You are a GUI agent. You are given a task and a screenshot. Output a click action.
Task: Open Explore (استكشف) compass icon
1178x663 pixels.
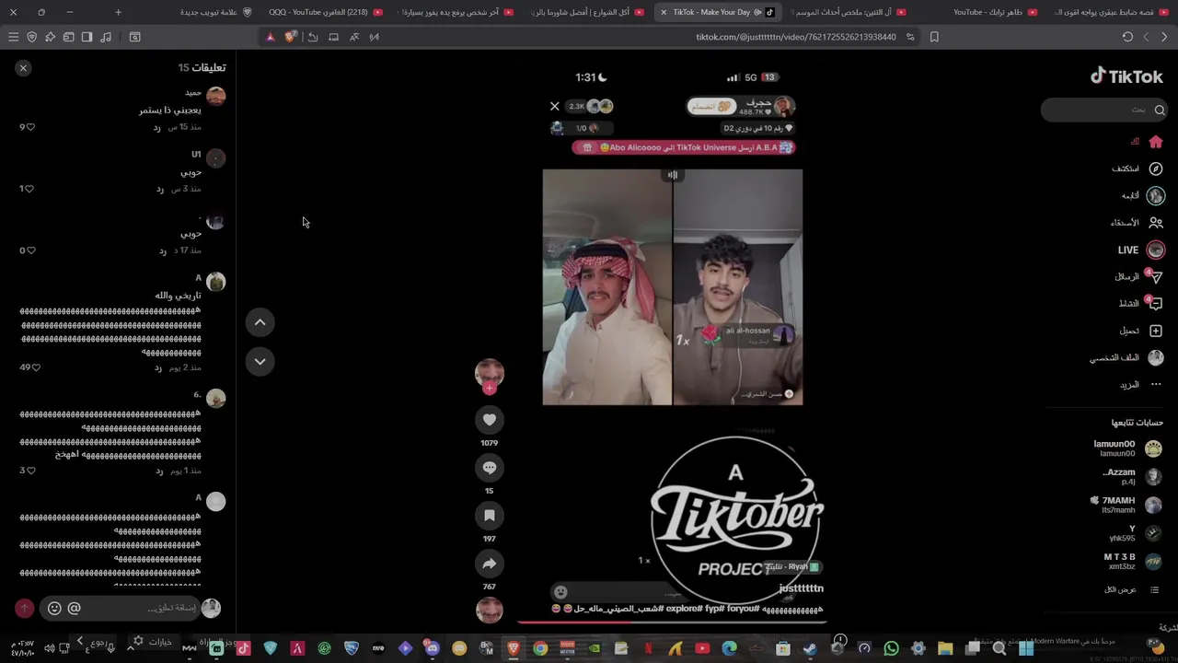[x=1156, y=169]
